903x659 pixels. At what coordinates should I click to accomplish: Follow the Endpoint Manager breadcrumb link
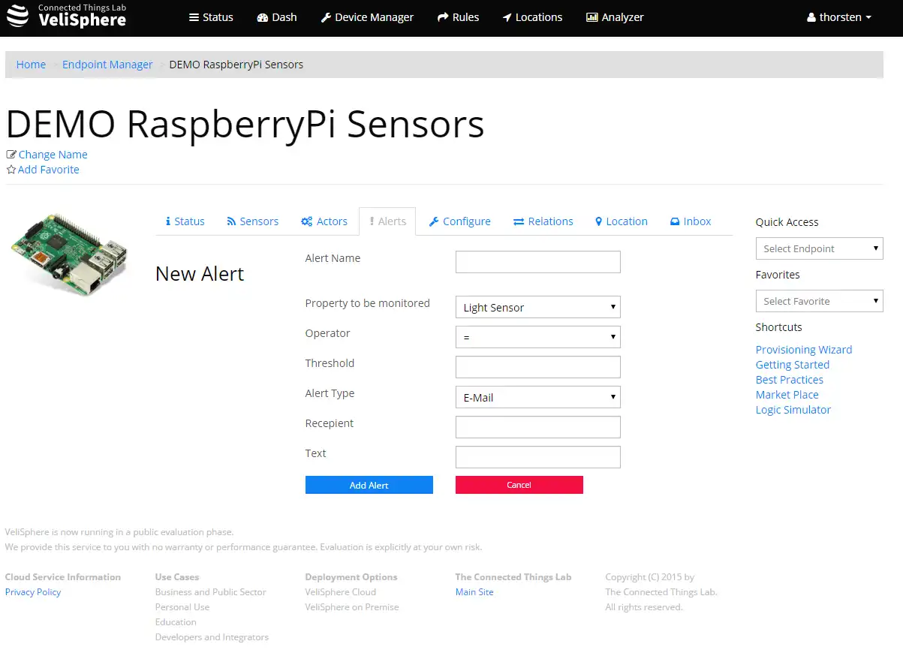(107, 65)
